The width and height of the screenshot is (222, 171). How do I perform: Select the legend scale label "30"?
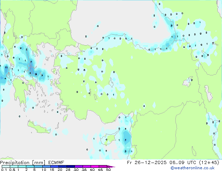coord(76,170)
